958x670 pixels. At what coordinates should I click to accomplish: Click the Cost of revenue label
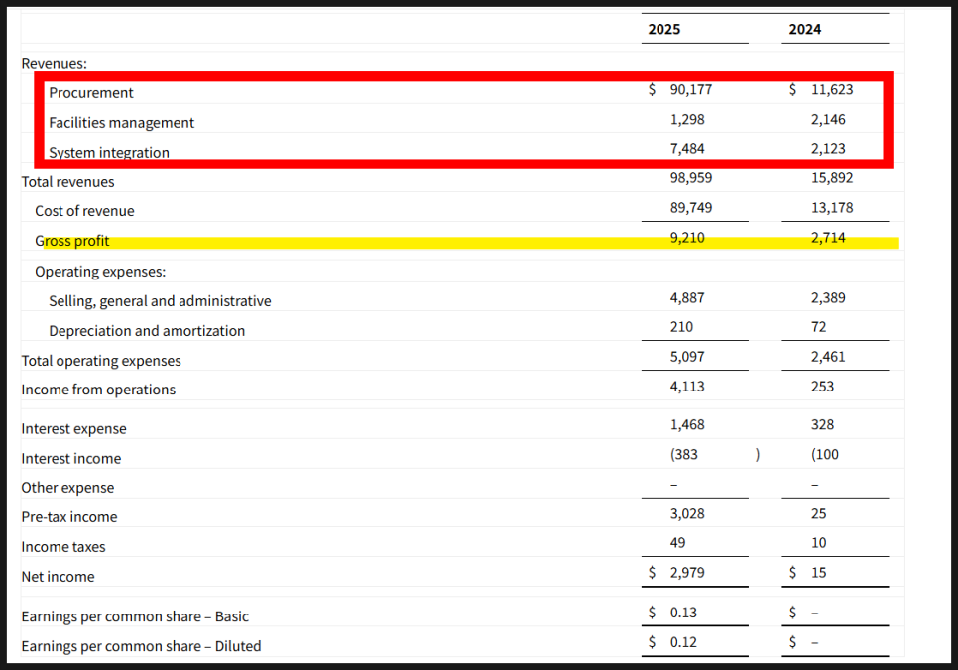click(x=84, y=211)
